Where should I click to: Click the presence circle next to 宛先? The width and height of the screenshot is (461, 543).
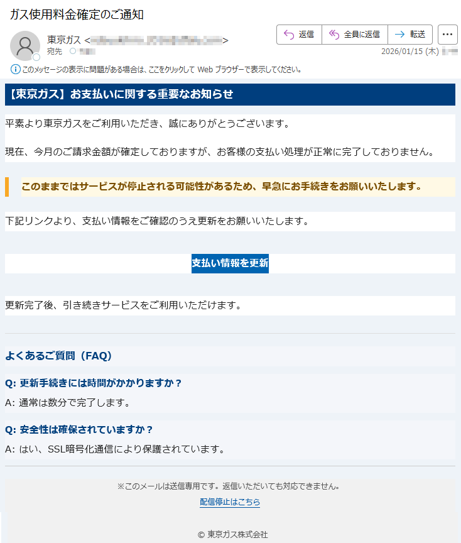pos(73,51)
